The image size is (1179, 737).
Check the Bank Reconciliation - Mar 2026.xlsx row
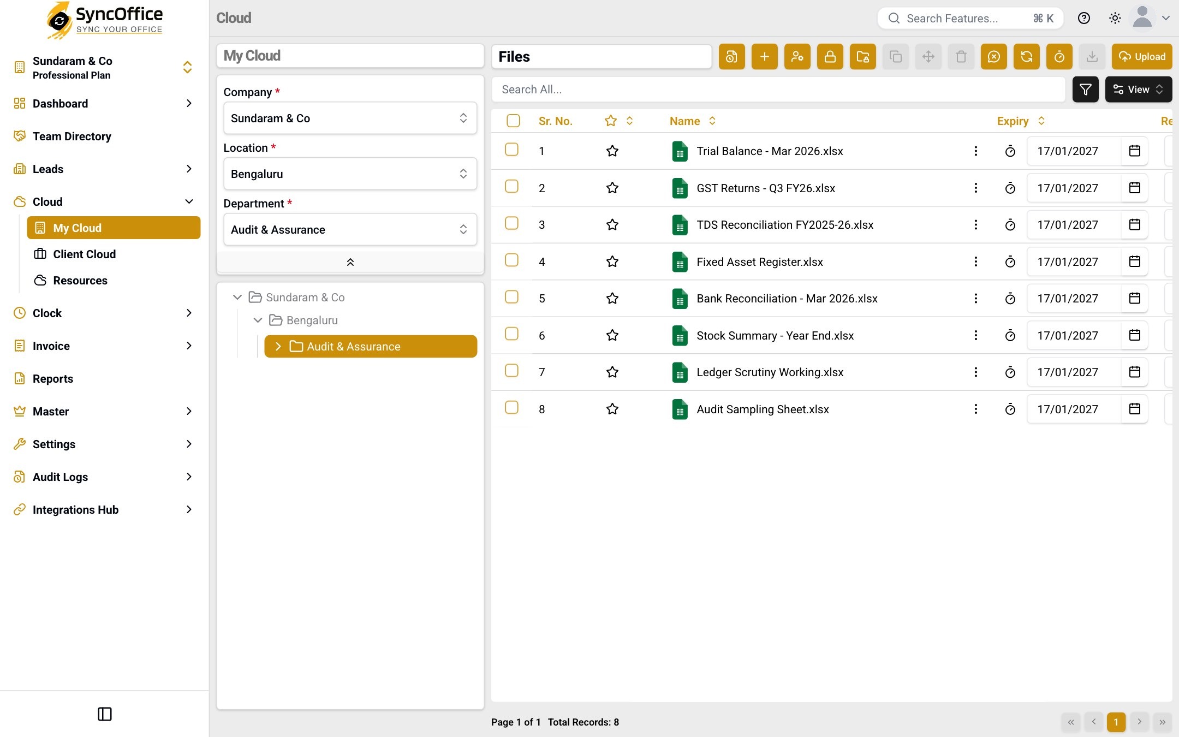[511, 296]
